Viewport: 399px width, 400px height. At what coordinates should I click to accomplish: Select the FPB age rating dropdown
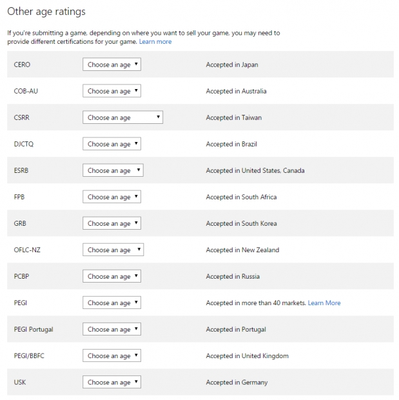coord(112,197)
